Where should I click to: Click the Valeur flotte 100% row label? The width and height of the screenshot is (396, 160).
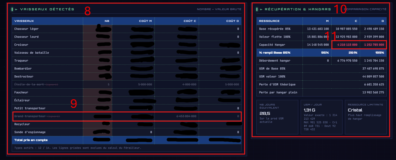[275, 37]
